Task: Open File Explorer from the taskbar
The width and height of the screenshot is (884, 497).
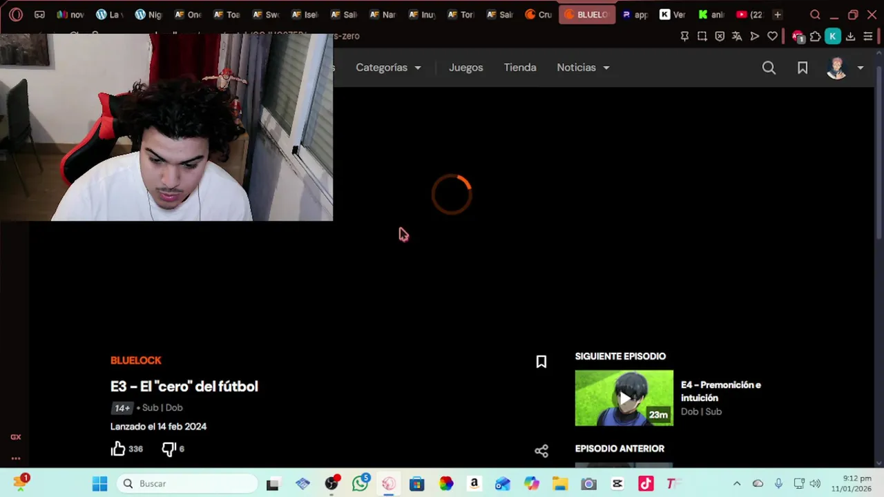Action: coord(559,484)
